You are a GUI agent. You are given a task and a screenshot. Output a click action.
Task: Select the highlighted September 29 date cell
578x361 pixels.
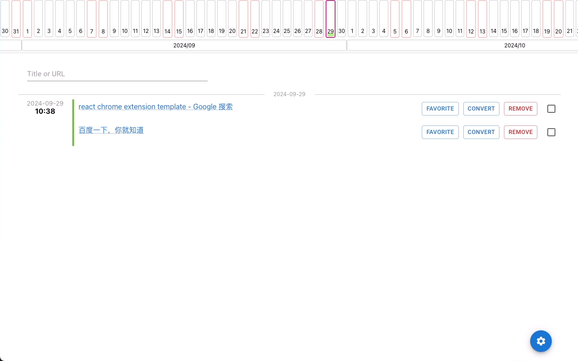(330, 18)
